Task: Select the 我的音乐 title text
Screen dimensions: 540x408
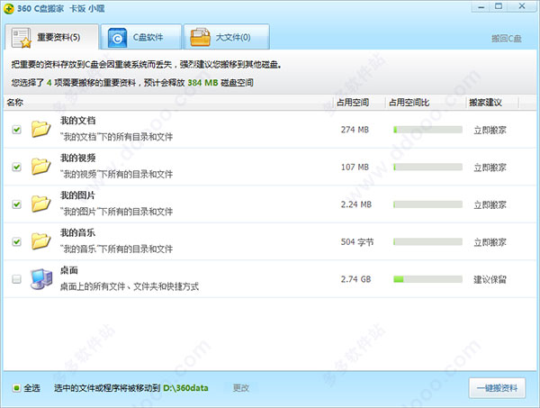Action: pyautogui.click(x=77, y=232)
